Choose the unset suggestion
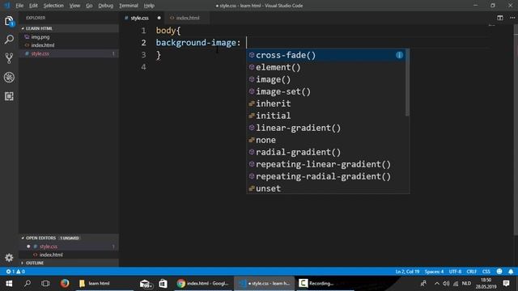518x291 pixels. click(325, 188)
